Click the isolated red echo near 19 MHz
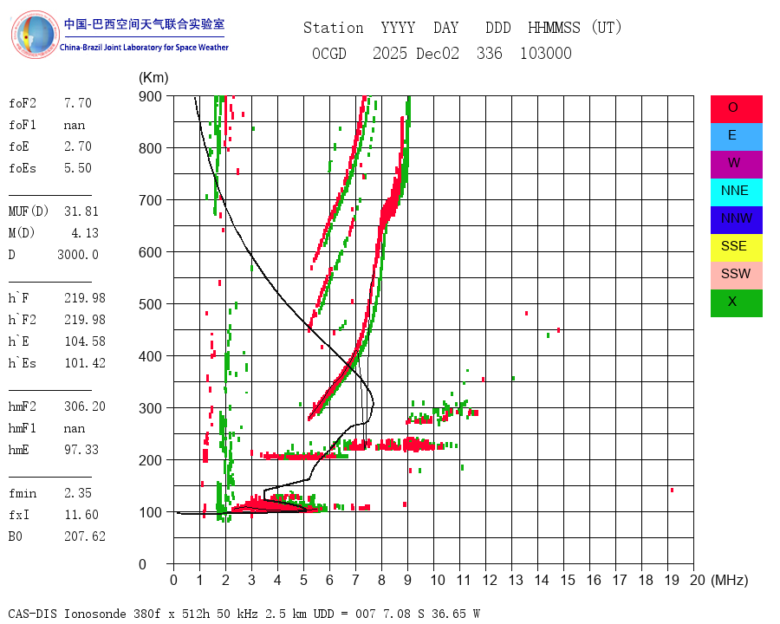Image resolution: width=780 pixels, height=624 pixels. point(672,491)
